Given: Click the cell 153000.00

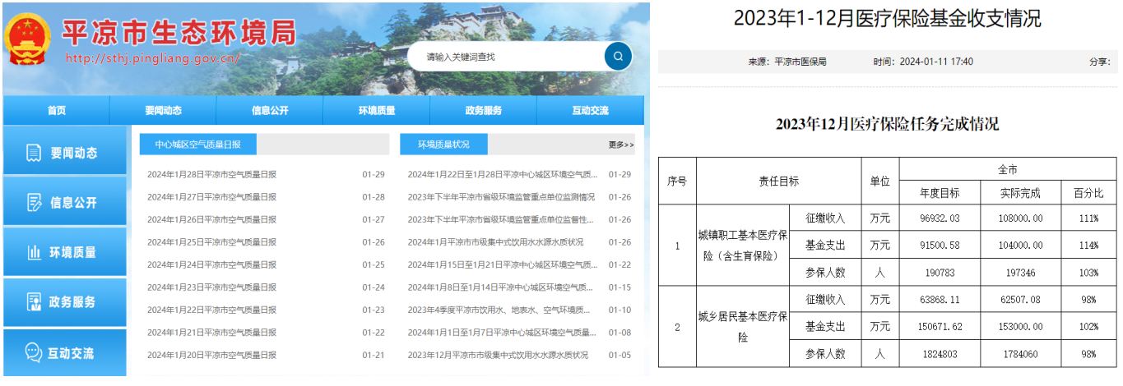Looking at the screenshot, I should pos(1020,327).
